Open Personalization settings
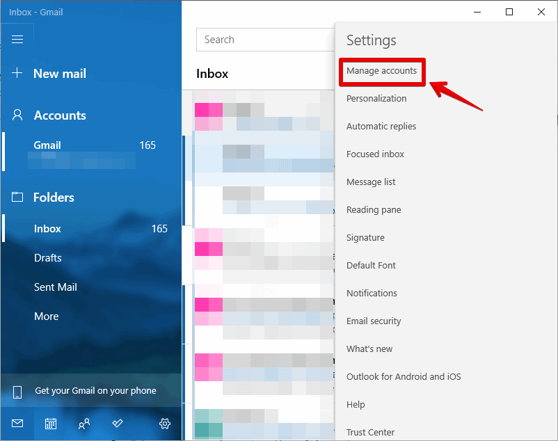 [376, 99]
